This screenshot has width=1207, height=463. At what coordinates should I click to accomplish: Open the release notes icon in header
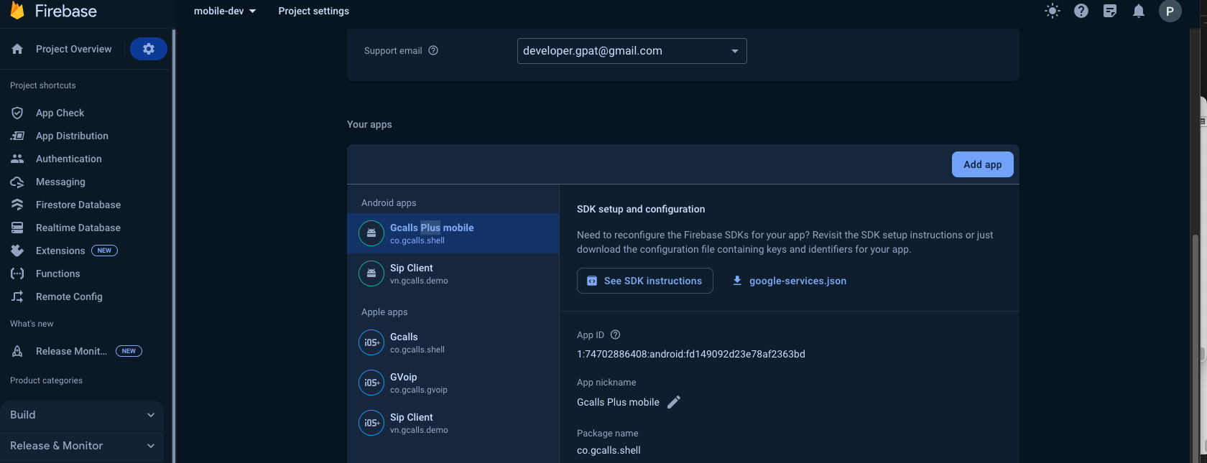tap(1109, 11)
